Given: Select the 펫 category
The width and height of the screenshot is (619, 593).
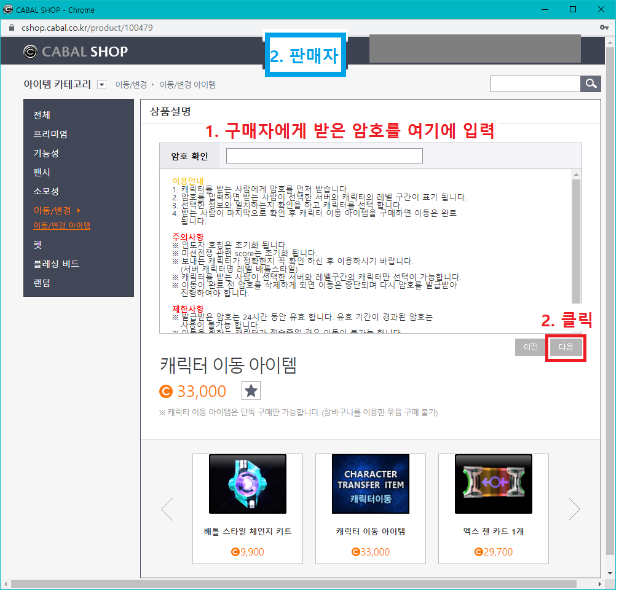Looking at the screenshot, I should coord(37,246).
